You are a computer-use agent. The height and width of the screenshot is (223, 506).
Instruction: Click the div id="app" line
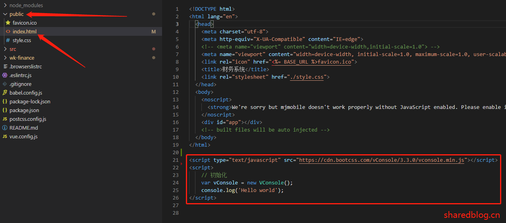tap(232, 122)
